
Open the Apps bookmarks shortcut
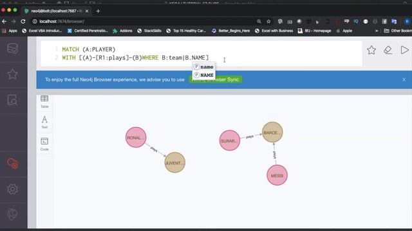point(10,31)
